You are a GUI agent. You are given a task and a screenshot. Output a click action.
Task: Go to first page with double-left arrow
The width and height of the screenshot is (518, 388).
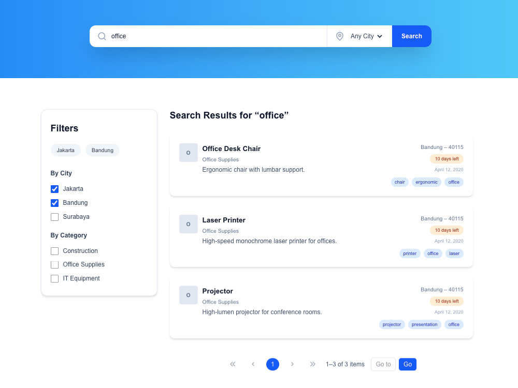233,364
